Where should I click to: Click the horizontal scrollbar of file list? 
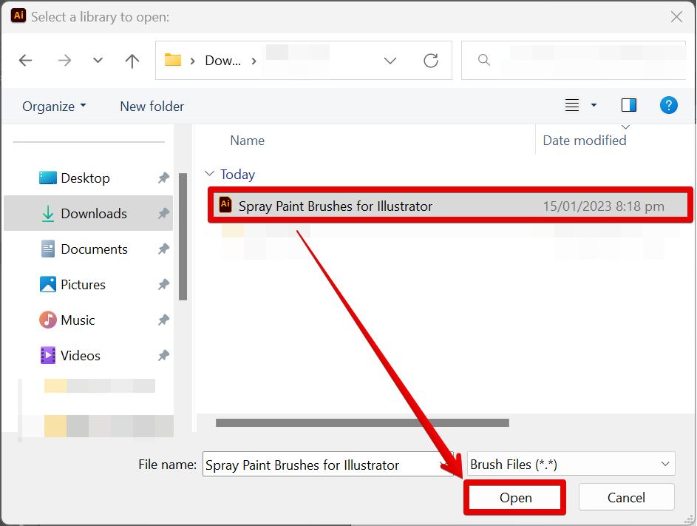point(362,422)
